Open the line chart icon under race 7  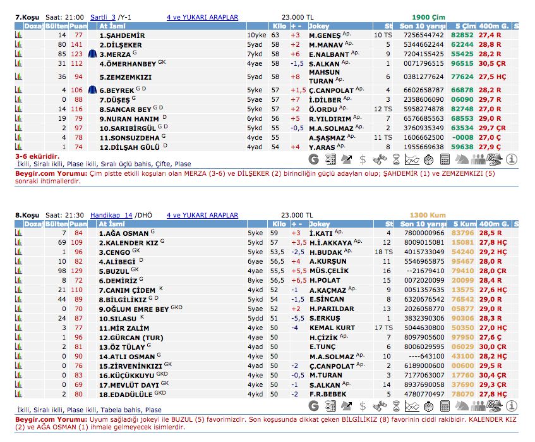tap(412, 159)
